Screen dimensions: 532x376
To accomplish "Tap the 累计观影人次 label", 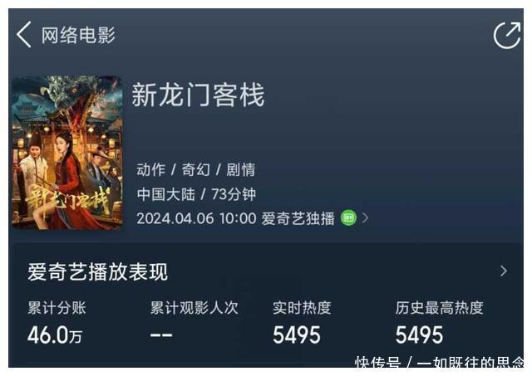I will tap(195, 308).
